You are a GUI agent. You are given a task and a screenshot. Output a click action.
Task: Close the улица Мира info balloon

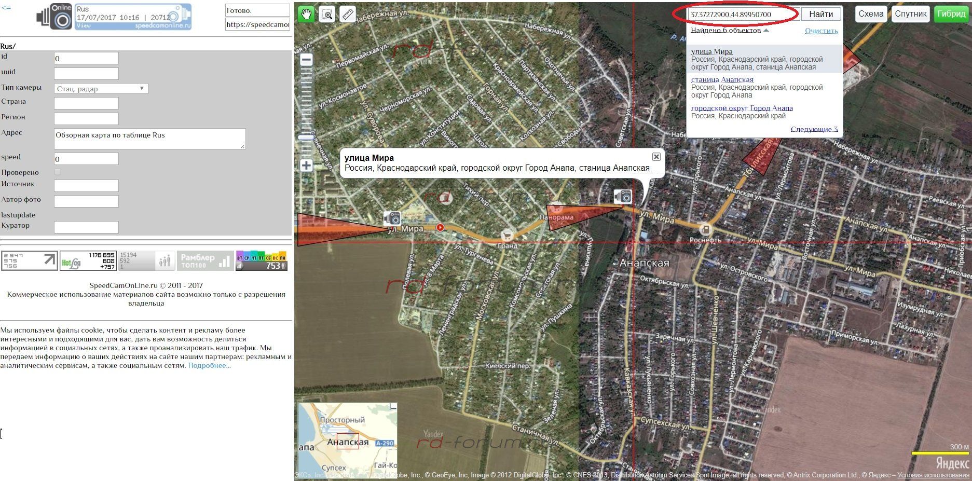656,157
